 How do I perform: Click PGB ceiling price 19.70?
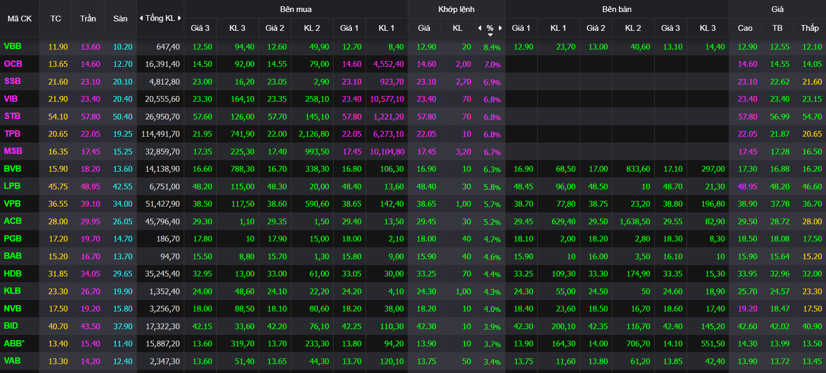coord(90,239)
